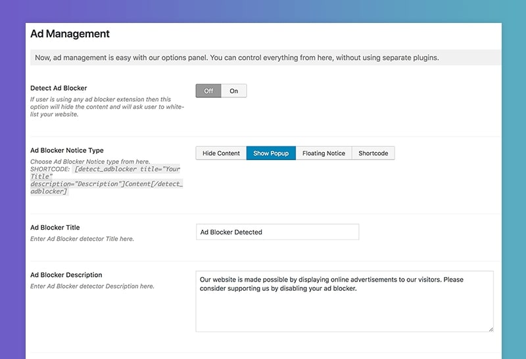
Task: Click the Ad Blocker Description label
Action: [66, 275]
